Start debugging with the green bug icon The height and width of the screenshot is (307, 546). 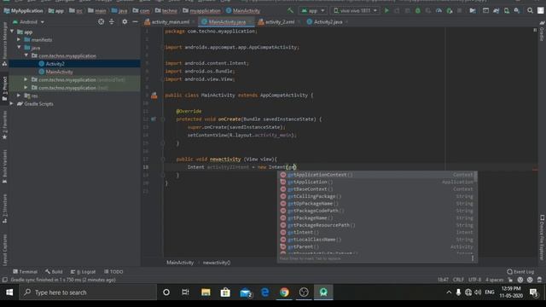(418, 10)
